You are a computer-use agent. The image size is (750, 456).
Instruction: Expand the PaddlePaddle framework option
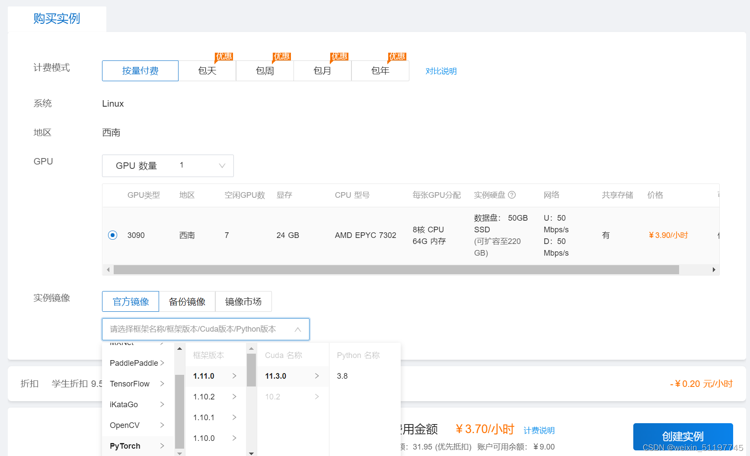138,363
